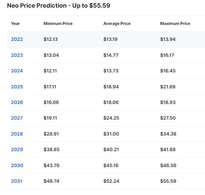The image size is (205, 195).
Task: Click the Minimum Price column header
Action: point(58,24)
